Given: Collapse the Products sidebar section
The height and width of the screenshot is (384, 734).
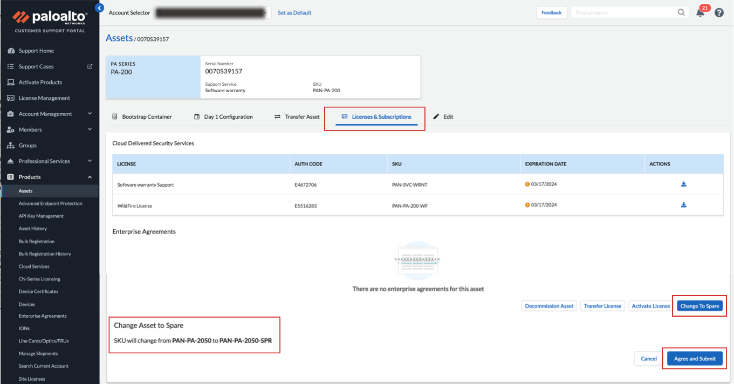Looking at the screenshot, I should tap(90, 177).
